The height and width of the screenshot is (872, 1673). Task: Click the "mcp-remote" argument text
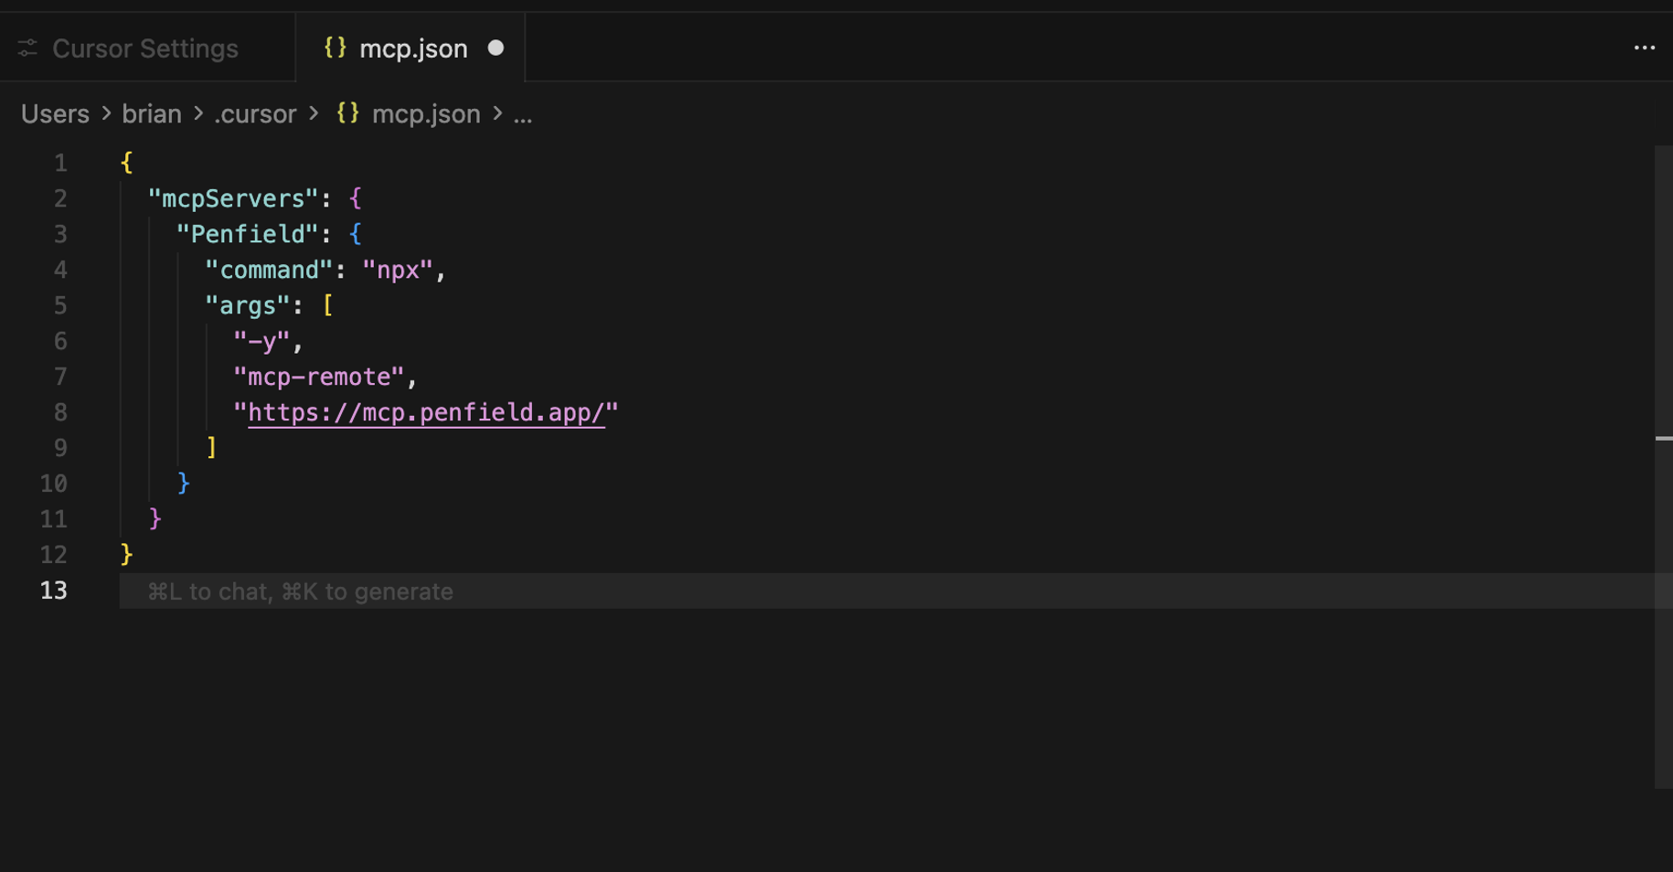click(319, 377)
